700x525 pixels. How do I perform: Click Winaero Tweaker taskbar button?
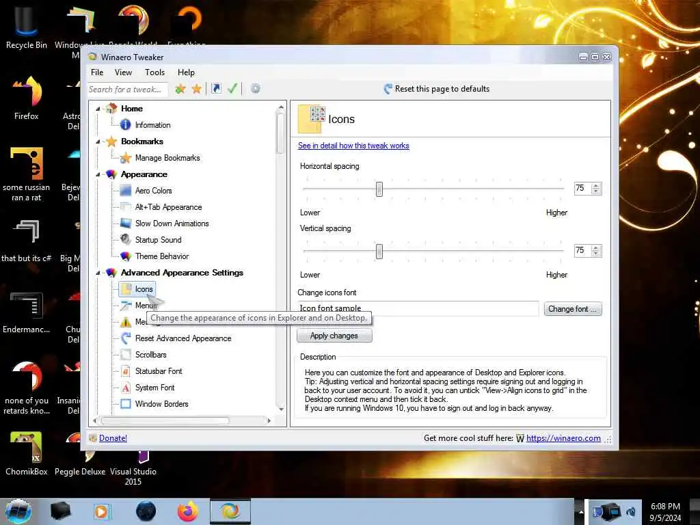click(x=230, y=511)
